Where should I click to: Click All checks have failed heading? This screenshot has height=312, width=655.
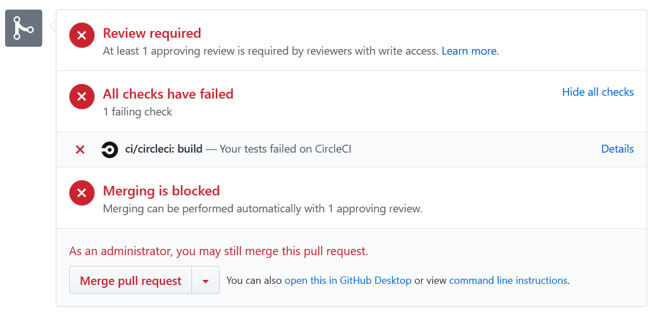(x=168, y=94)
